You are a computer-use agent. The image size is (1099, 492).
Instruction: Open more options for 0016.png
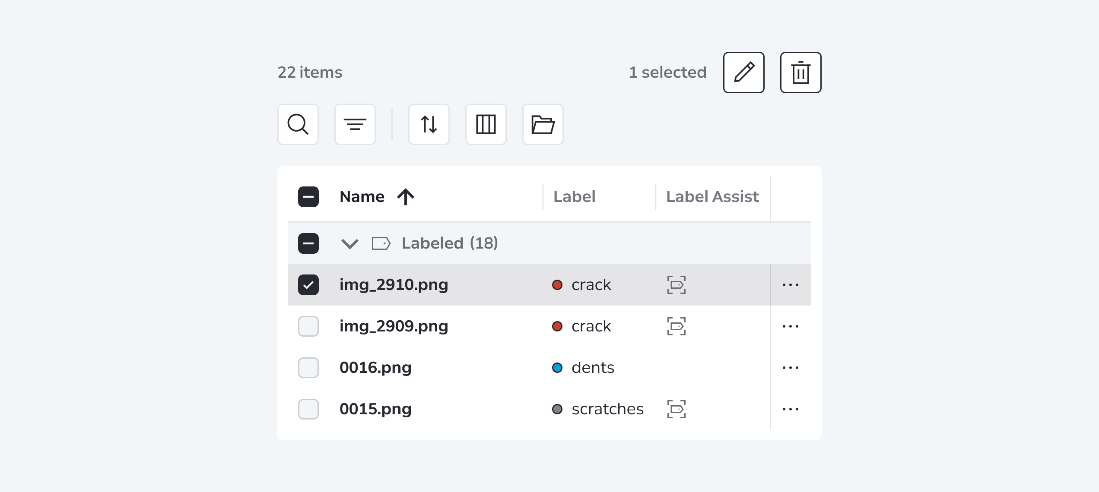point(791,368)
